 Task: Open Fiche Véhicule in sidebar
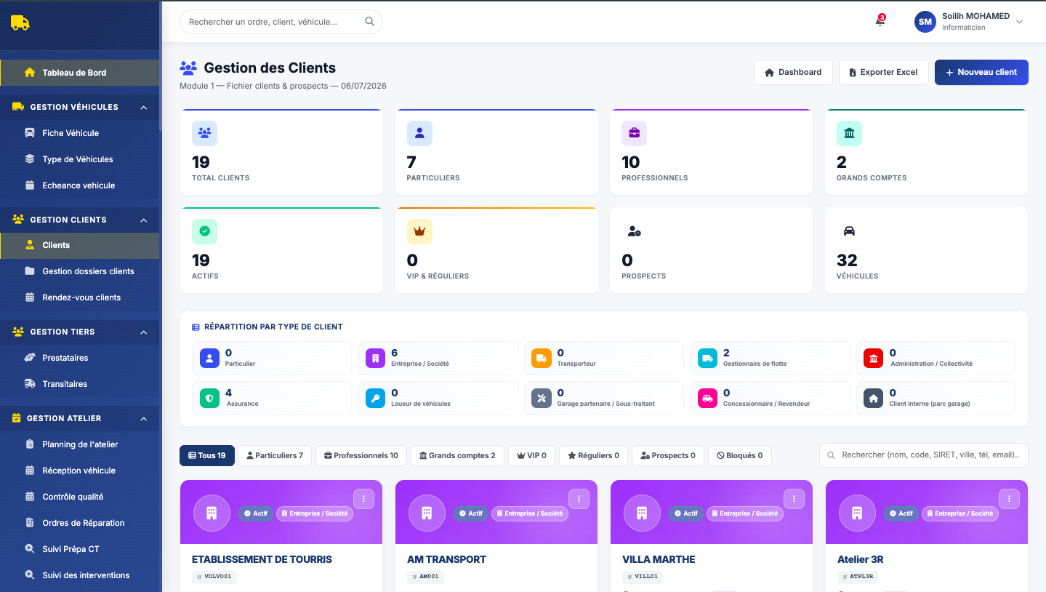(x=80, y=133)
